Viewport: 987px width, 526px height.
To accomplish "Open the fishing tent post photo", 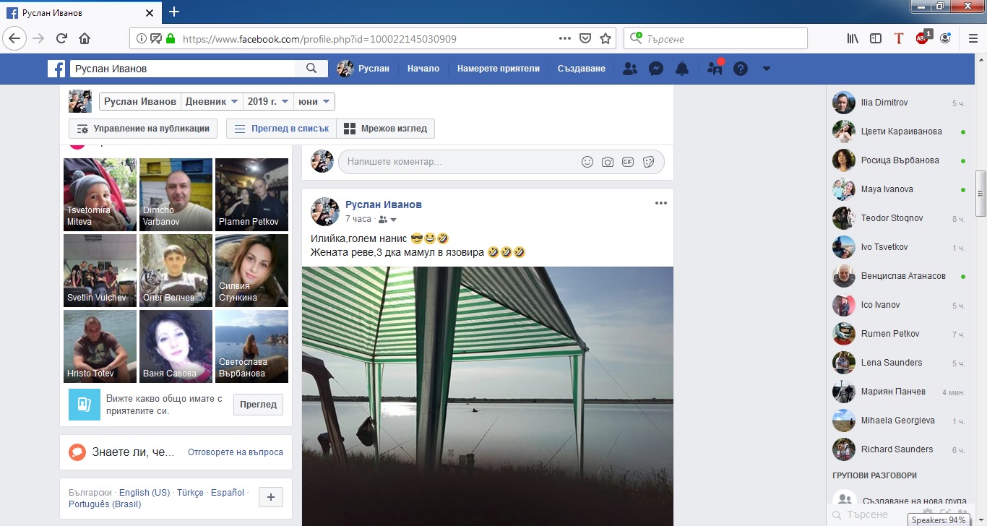I will point(488,396).
